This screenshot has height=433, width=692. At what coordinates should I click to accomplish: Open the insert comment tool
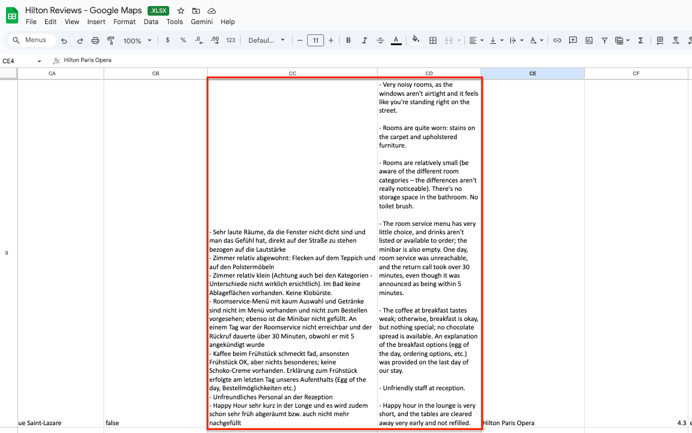(573, 40)
